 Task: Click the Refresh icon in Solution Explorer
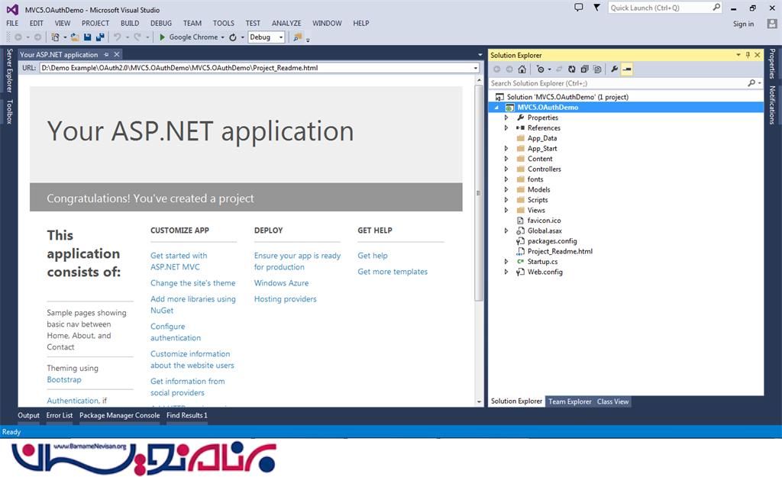click(571, 69)
